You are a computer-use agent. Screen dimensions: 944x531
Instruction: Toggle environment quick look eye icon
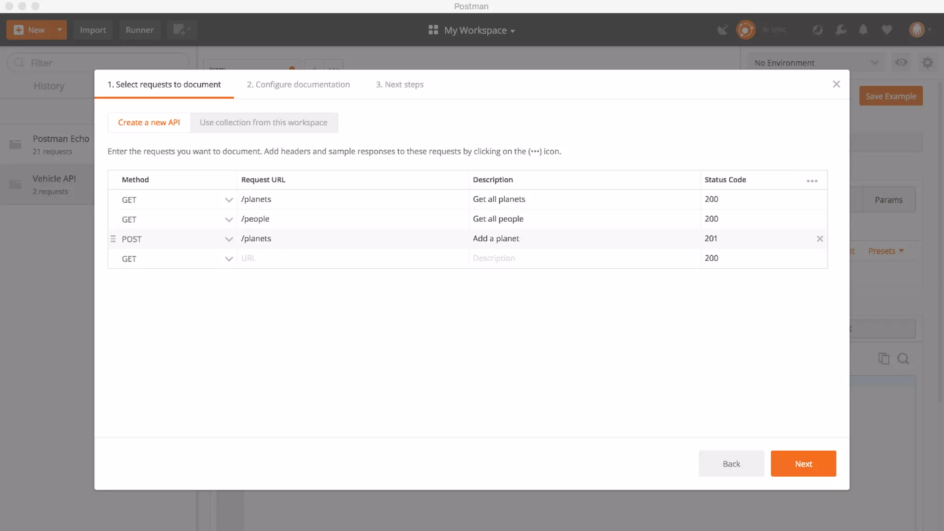[x=901, y=63]
